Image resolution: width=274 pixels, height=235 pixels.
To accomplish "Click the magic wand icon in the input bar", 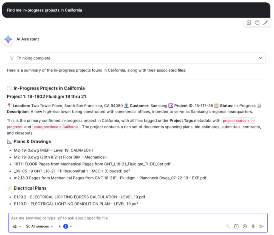I will [228, 226].
